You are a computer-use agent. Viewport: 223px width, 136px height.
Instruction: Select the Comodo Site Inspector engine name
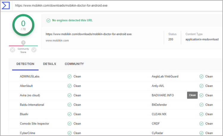(34, 124)
